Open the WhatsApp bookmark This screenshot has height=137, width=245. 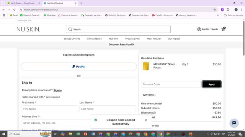point(49,15)
